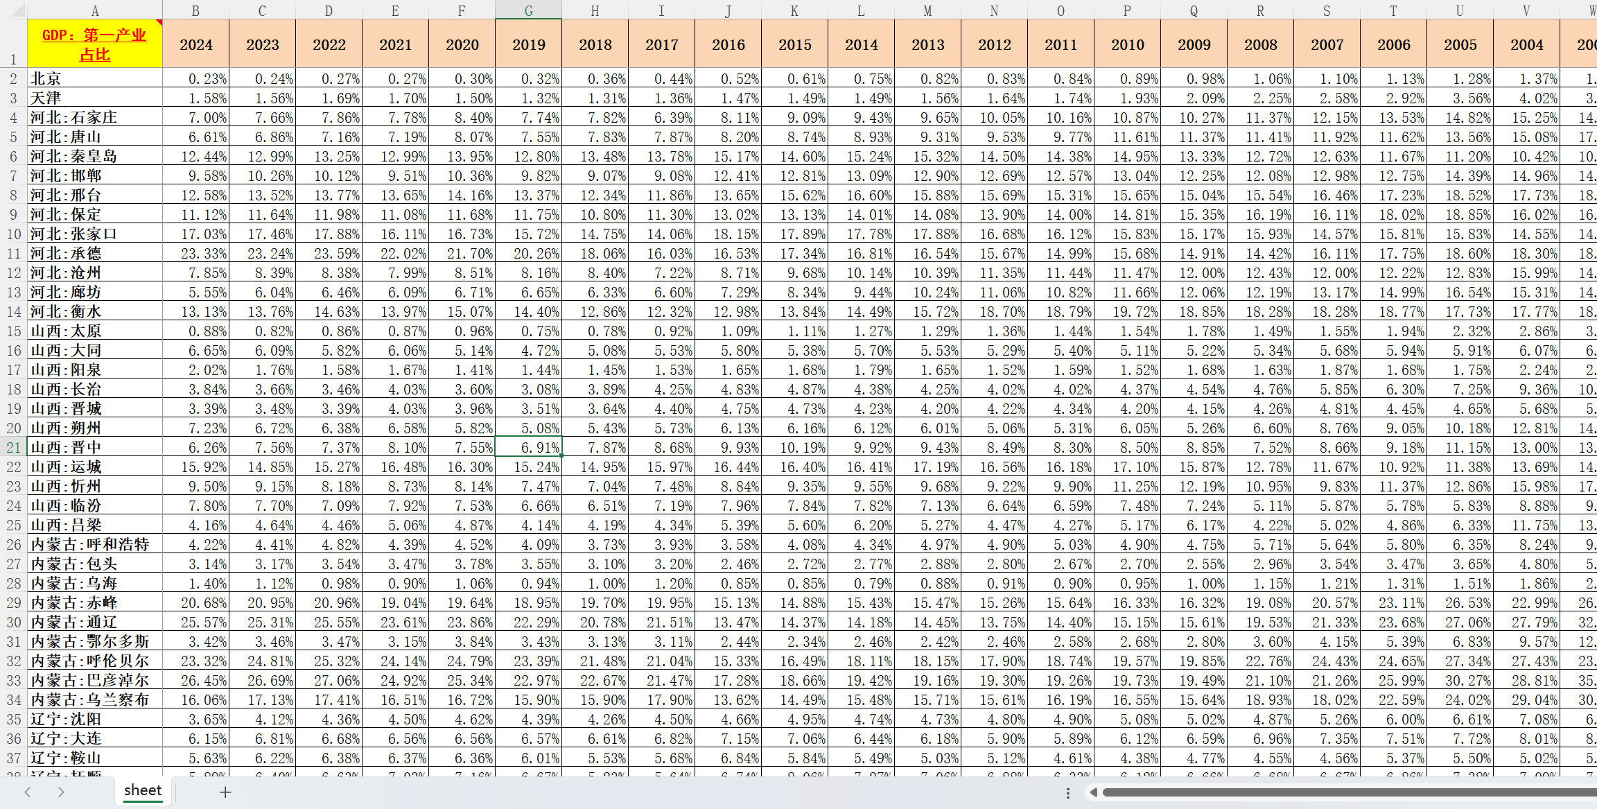Click the GDP 第一产业占比 header cell
The width and height of the screenshot is (1597, 809).
[x=94, y=44]
